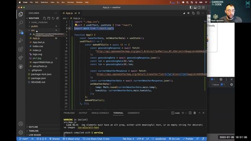This screenshot has height=141, width=251.
Task: Switch to the OUTPUT panel tab
Action: (x=83, y=113)
